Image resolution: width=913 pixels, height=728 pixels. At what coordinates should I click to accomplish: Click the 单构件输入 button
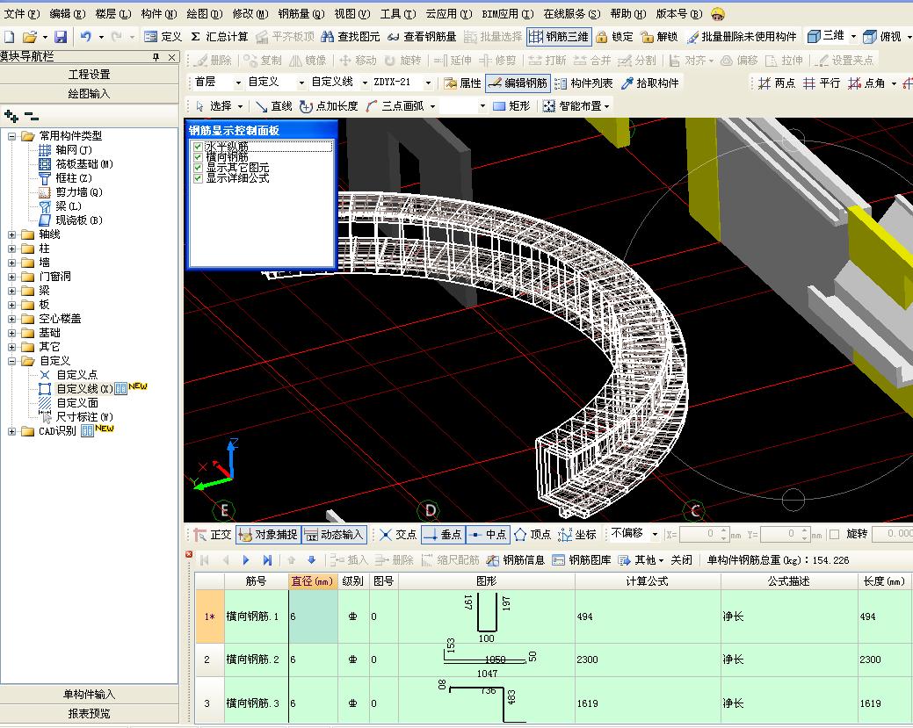(x=89, y=695)
